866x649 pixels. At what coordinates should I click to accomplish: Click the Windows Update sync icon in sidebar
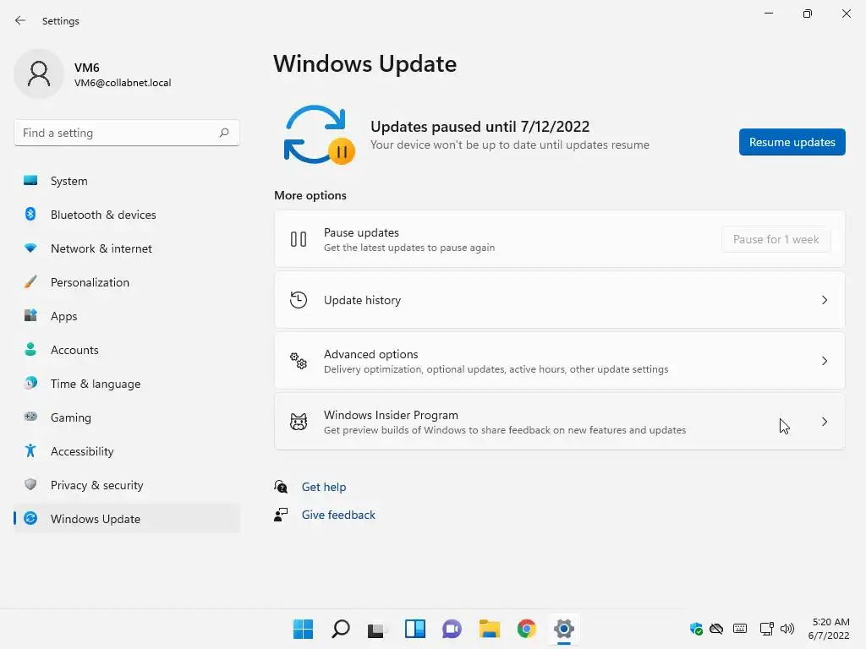click(x=30, y=518)
